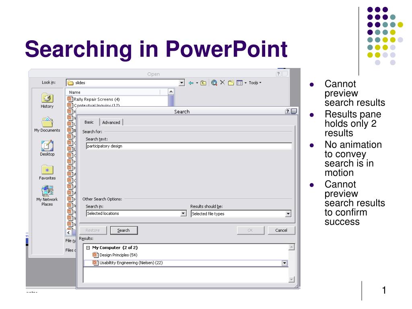
Task: Switch to the Basic tab
Action: [89, 122]
